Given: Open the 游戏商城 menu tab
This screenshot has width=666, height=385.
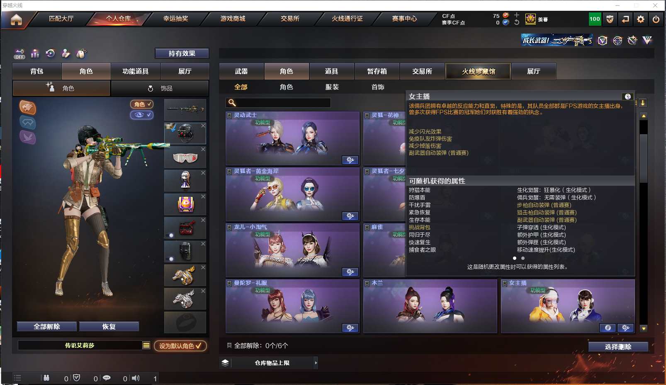Looking at the screenshot, I should [x=233, y=19].
